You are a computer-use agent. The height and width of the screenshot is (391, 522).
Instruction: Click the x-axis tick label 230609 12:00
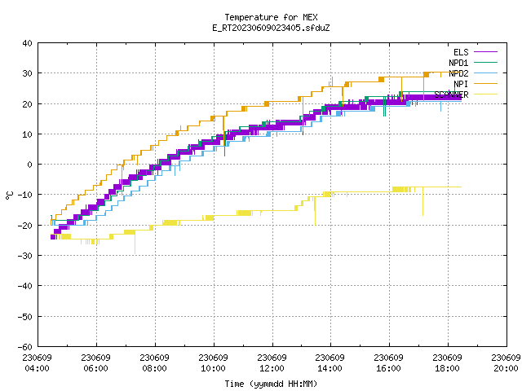(x=272, y=362)
